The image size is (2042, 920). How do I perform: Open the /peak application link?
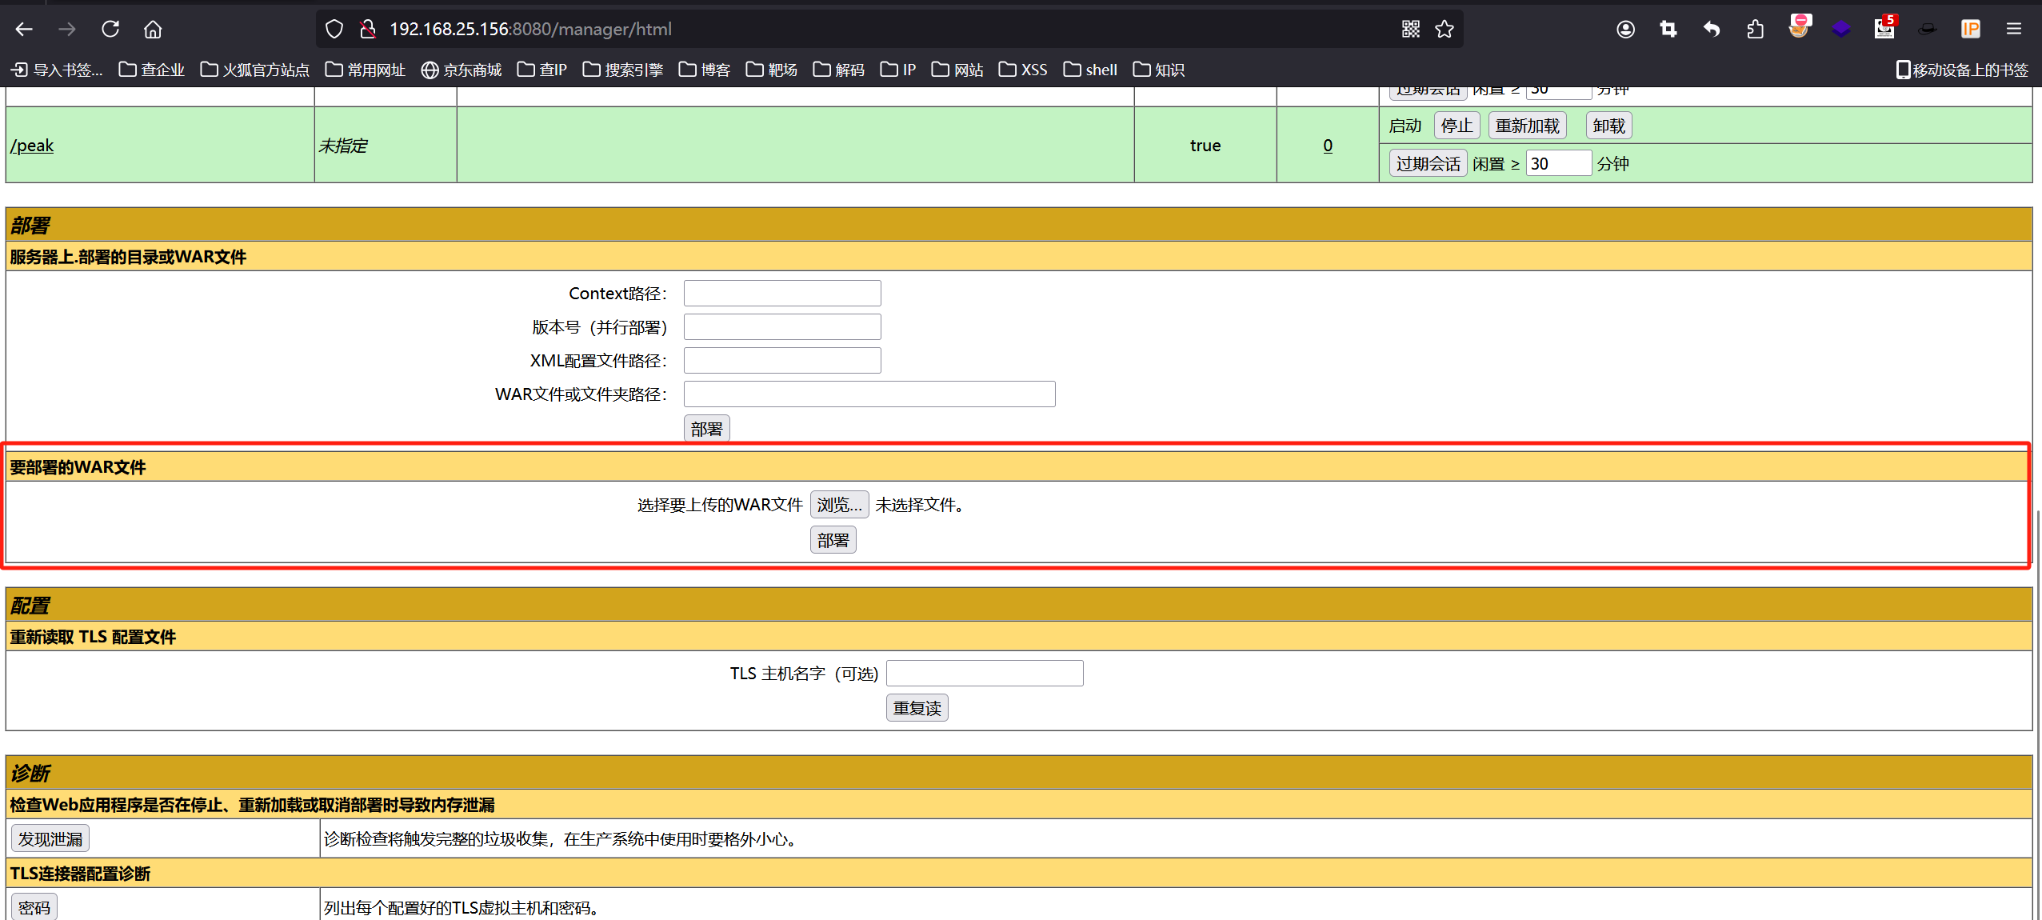(x=32, y=146)
